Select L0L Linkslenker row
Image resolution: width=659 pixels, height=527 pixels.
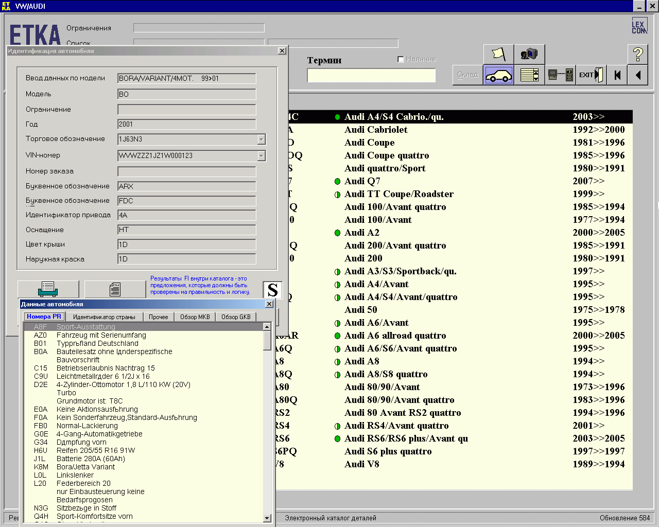click(144, 475)
